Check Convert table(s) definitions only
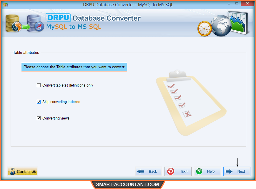Viewport: 256px width, 189px height. pyautogui.click(x=39, y=85)
